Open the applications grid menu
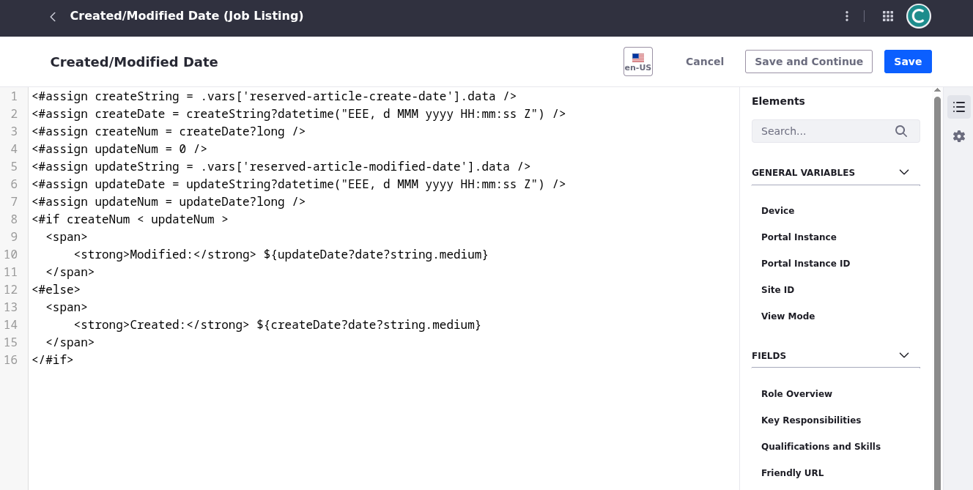Image resolution: width=973 pixels, height=490 pixels. pyautogui.click(x=888, y=16)
